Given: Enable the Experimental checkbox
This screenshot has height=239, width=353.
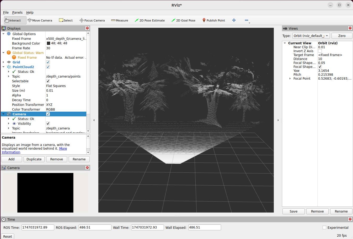Looking at the screenshot, I should (324, 227).
